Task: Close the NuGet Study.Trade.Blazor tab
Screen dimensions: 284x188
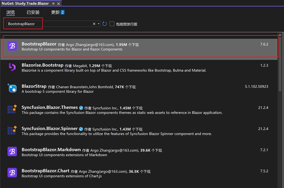Action: [59, 3]
